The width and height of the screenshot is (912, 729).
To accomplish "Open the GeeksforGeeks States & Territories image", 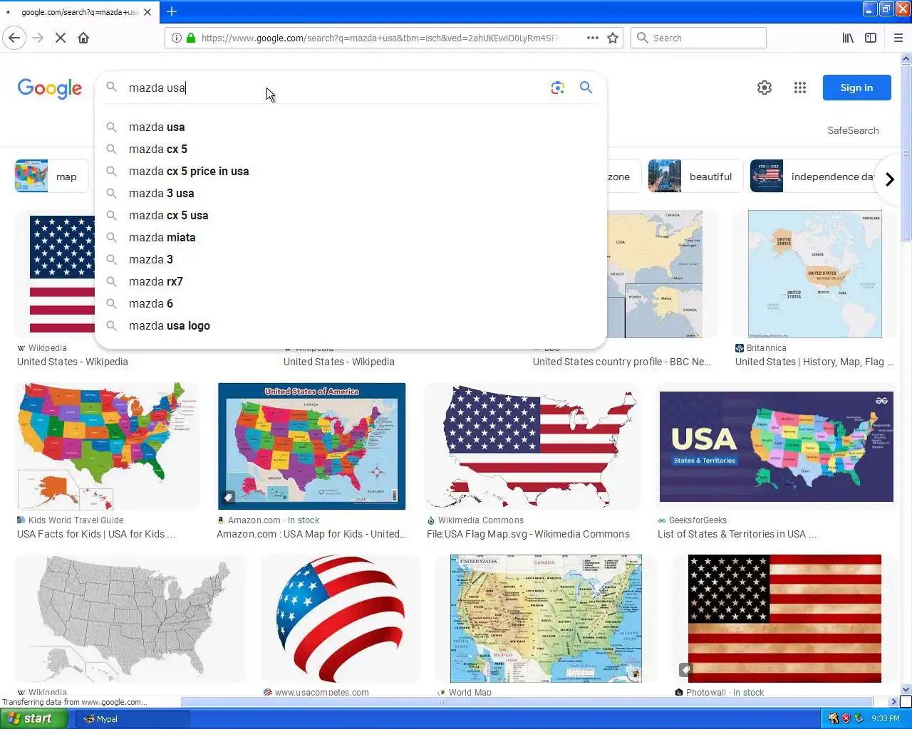I will [776, 446].
